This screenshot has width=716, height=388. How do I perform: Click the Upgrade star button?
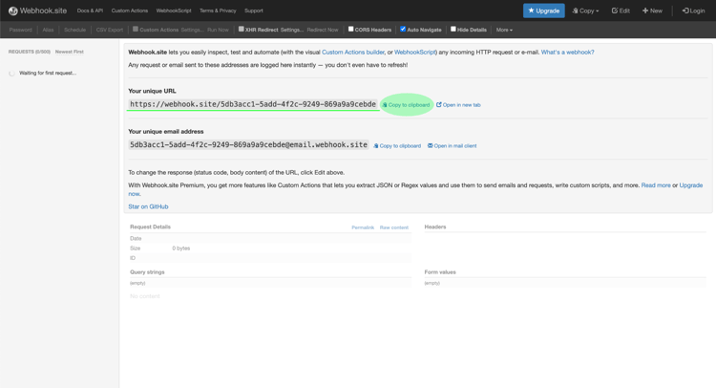pyautogui.click(x=543, y=11)
